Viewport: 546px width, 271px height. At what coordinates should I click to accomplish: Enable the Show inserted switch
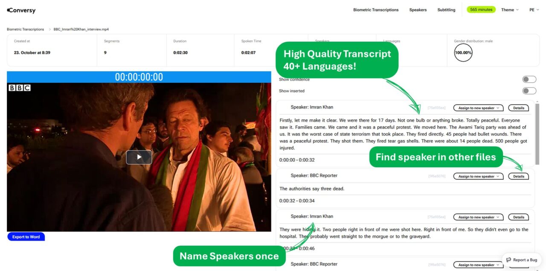pos(529,91)
